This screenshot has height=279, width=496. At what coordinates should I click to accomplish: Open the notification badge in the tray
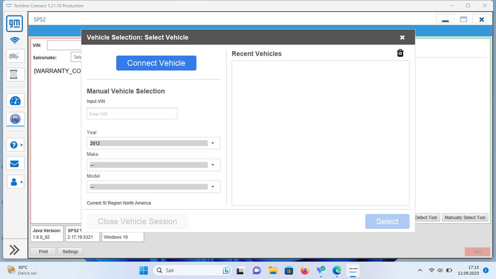(486, 270)
